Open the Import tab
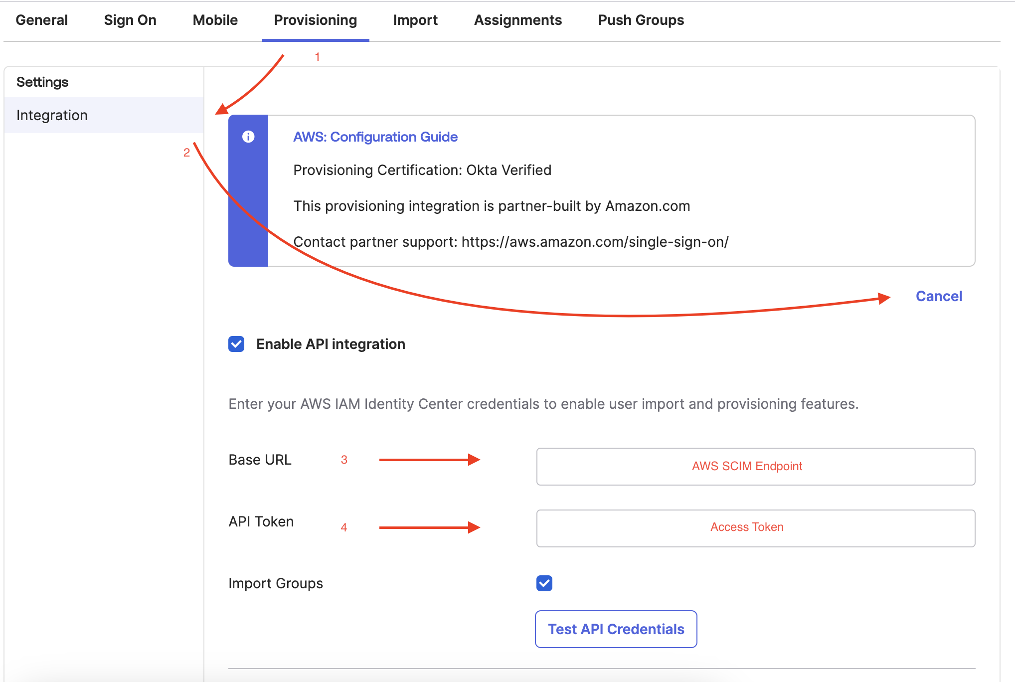This screenshot has width=1015, height=682. point(415,20)
